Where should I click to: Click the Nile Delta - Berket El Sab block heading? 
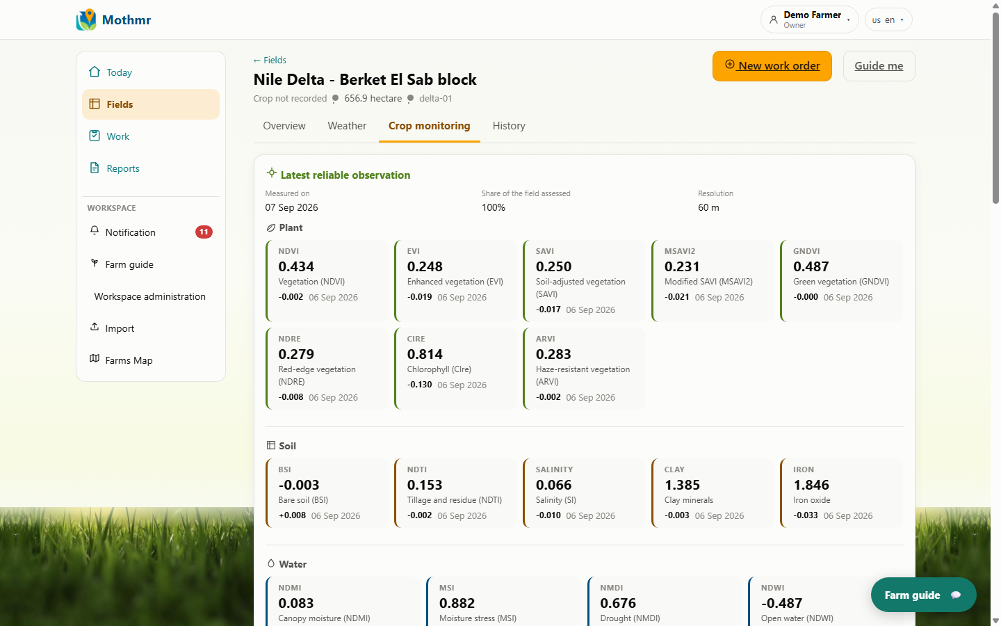pos(365,79)
